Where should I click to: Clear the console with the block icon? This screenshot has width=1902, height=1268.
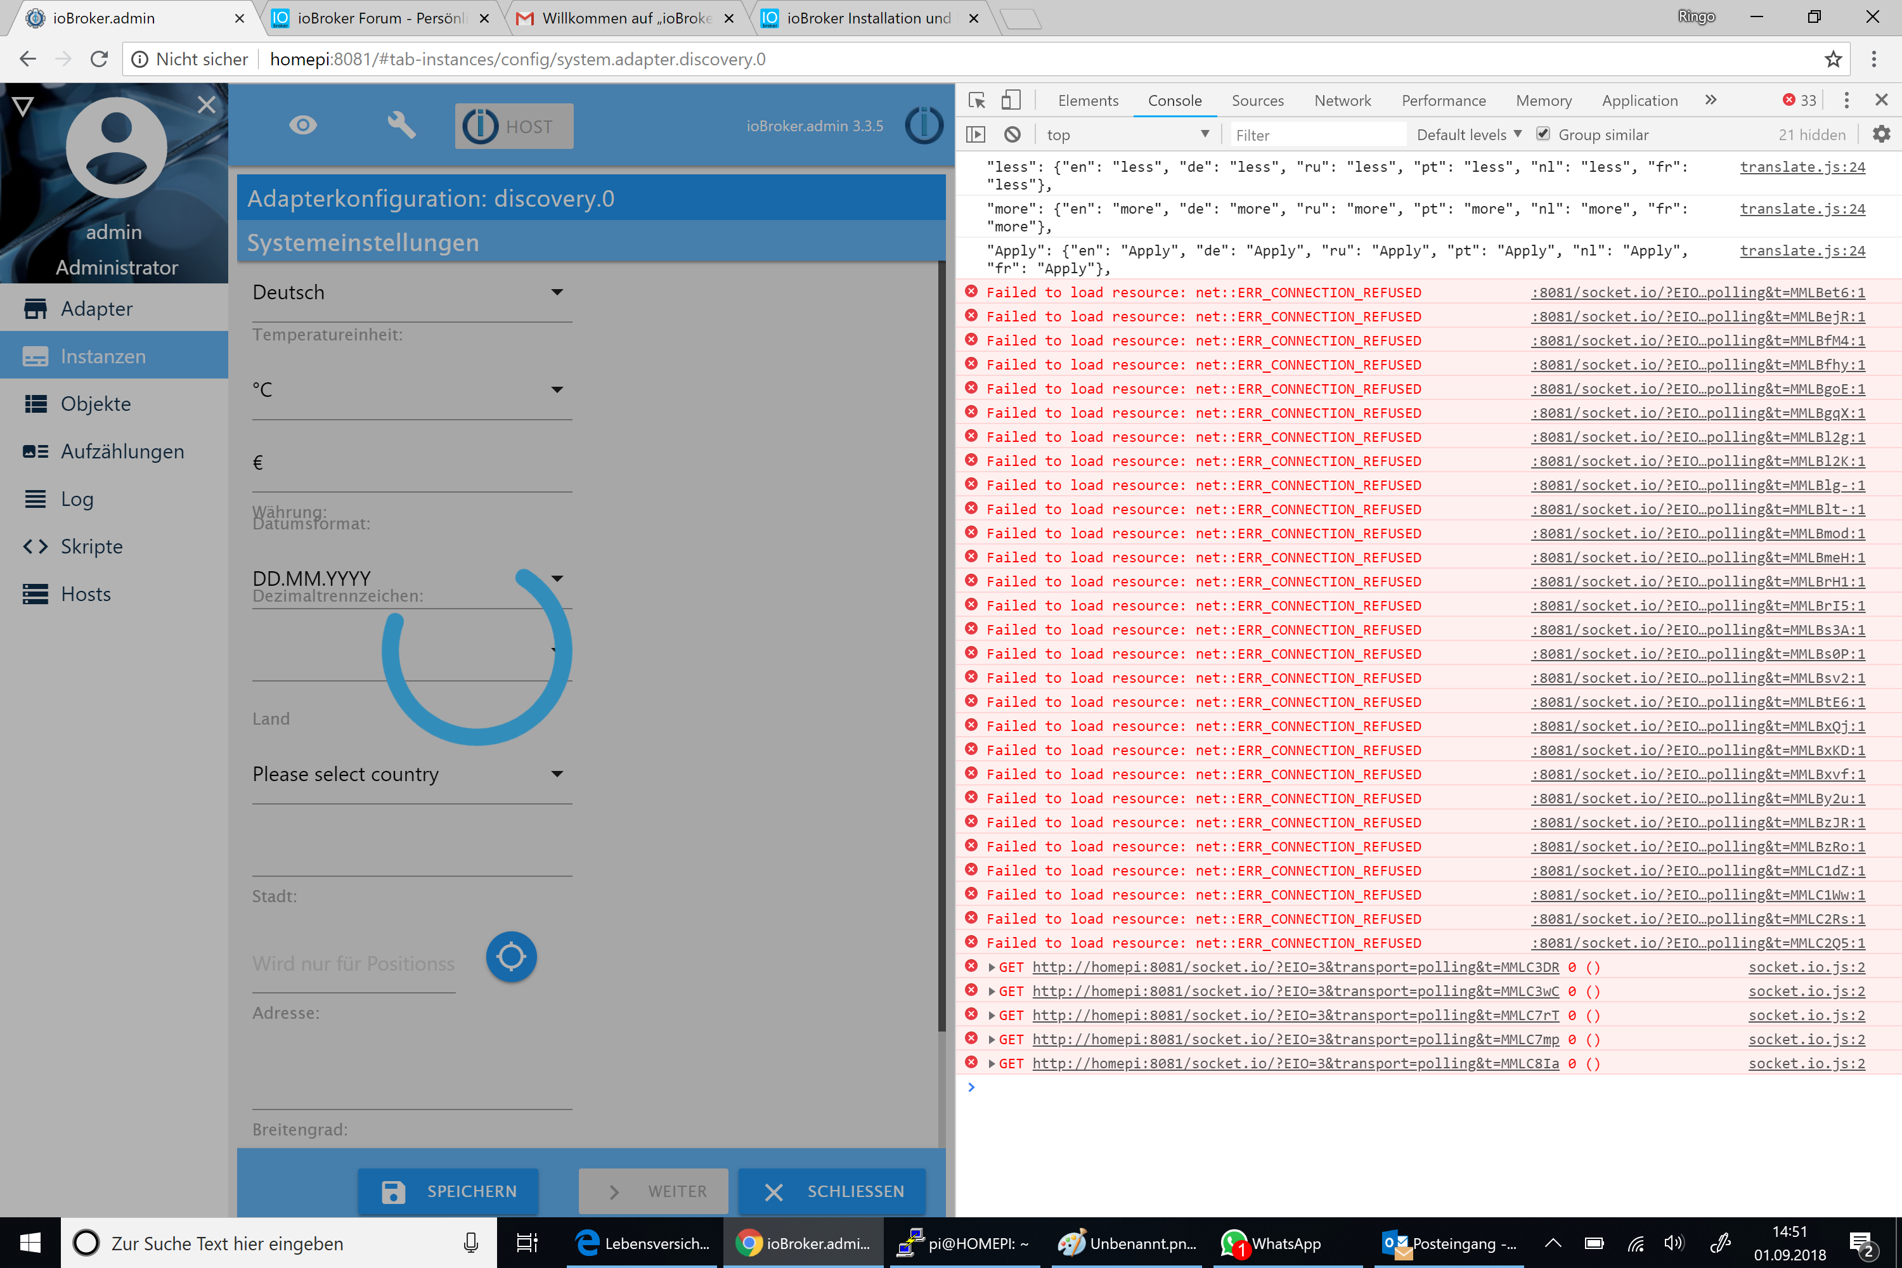click(1012, 134)
